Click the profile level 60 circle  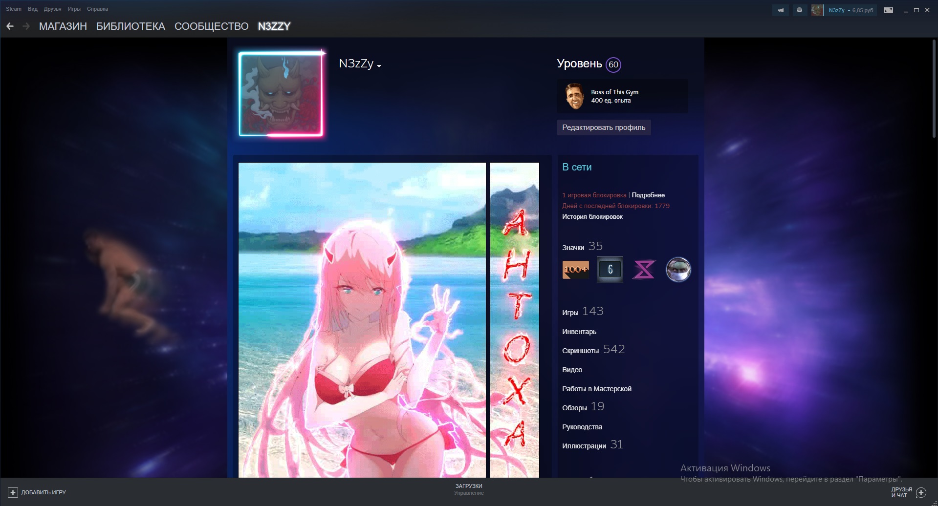click(x=613, y=64)
